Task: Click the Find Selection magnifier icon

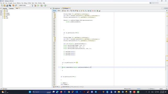Action: point(71,11)
